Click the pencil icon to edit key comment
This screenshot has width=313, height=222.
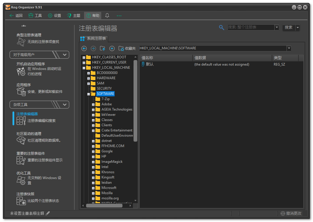pos(48,213)
